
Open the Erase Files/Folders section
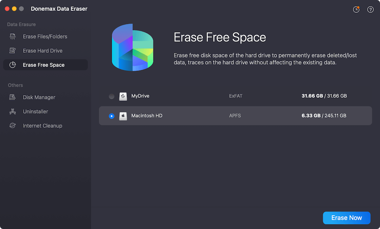[x=45, y=37]
